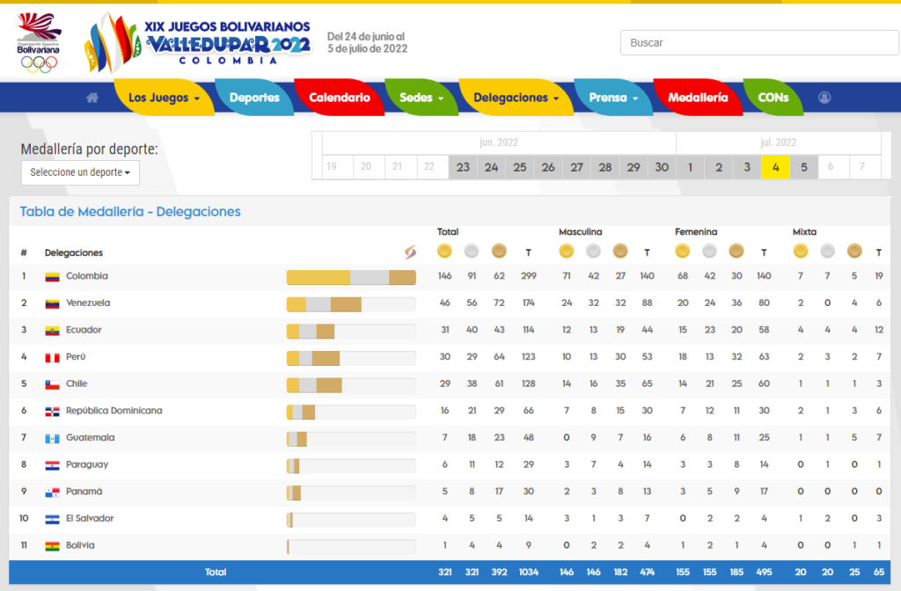The width and height of the screenshot is (901, 591).
Task: Click the Ecuador flag icon
Action: (52, 331)
